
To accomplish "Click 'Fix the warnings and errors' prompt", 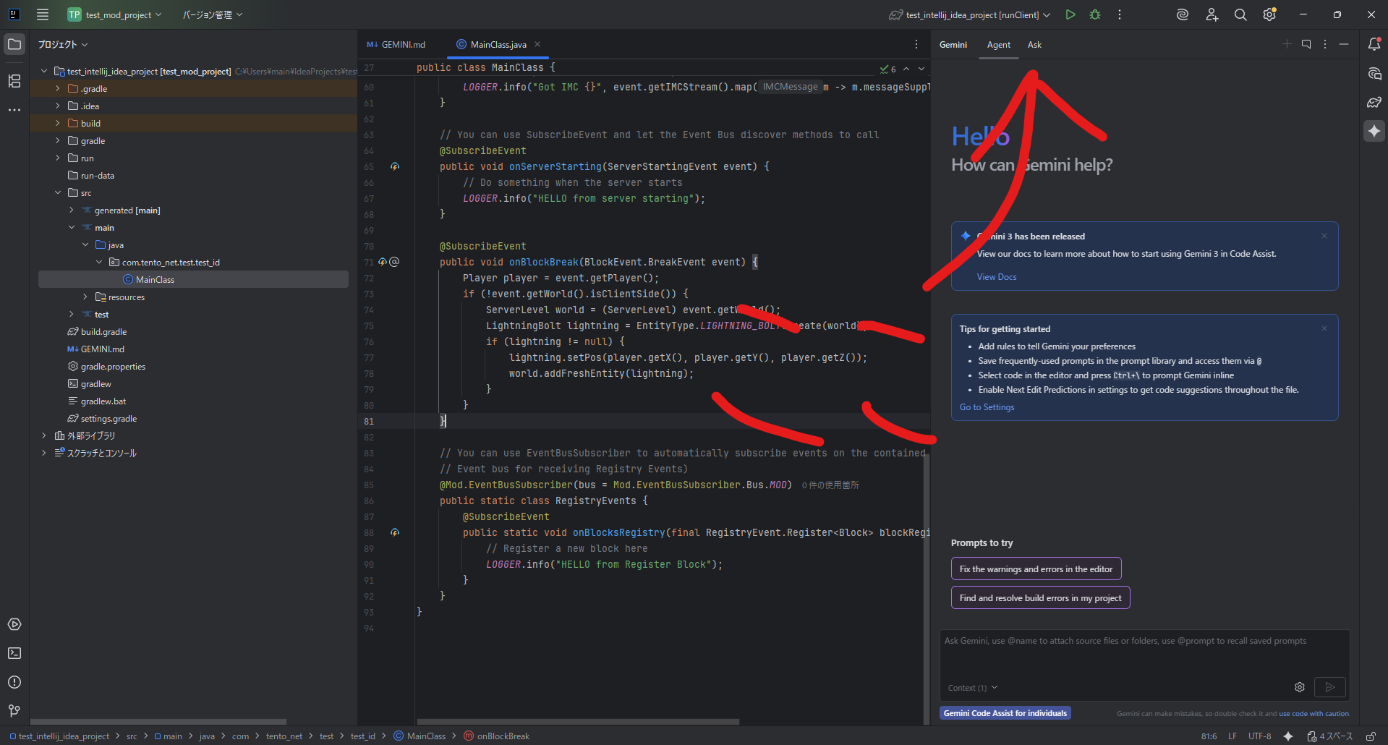I will (1036, 569).
